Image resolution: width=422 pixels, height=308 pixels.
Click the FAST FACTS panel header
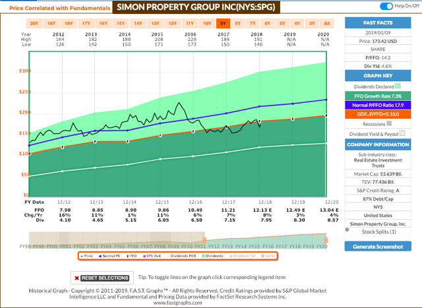click(378, 23)
